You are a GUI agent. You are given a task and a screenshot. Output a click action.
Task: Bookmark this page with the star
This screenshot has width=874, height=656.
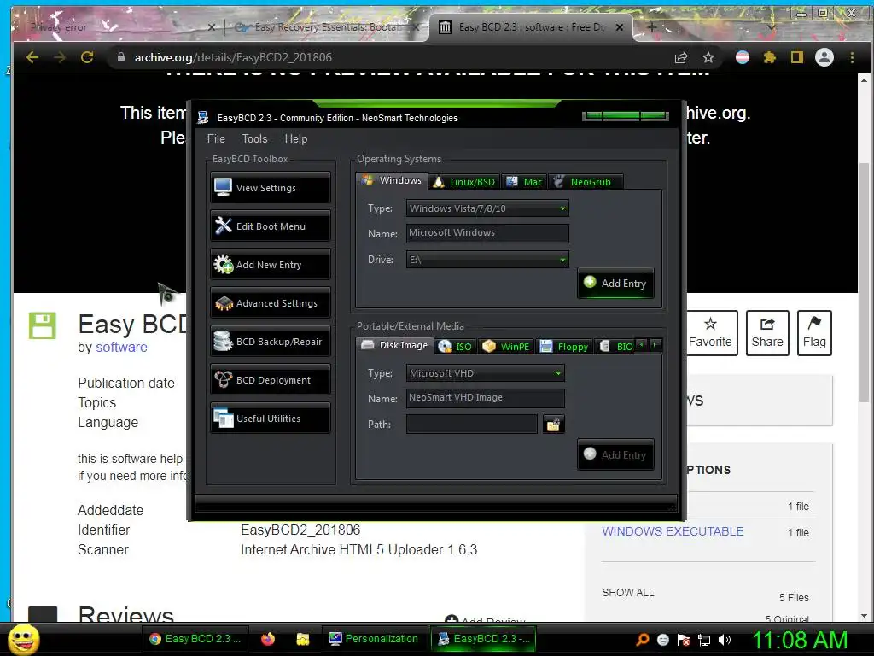(708, 57)
